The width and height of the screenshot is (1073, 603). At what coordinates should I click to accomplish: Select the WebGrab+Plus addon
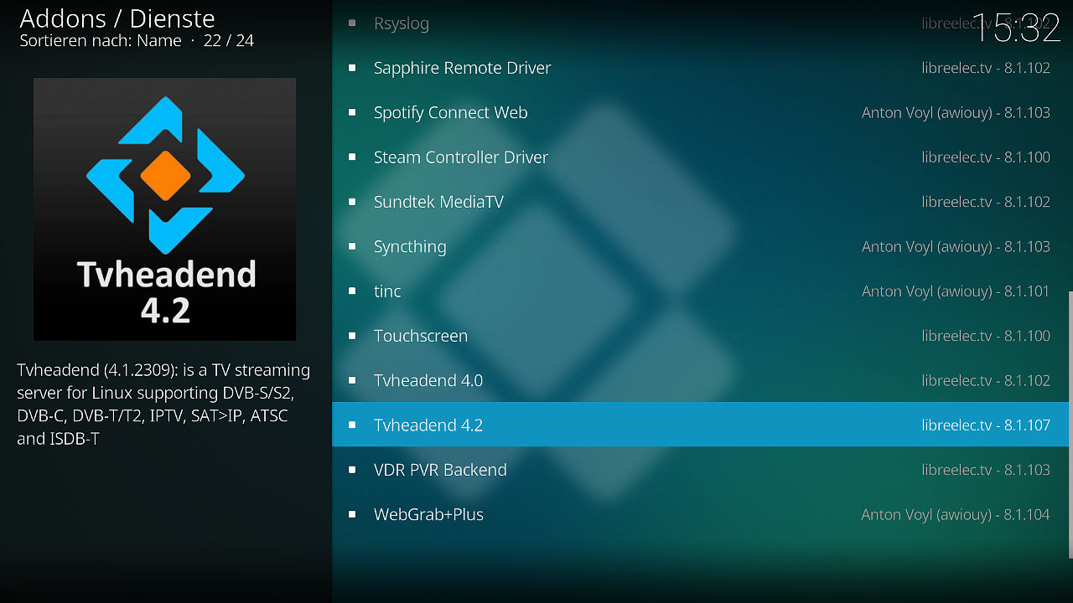tap(701, 514)
